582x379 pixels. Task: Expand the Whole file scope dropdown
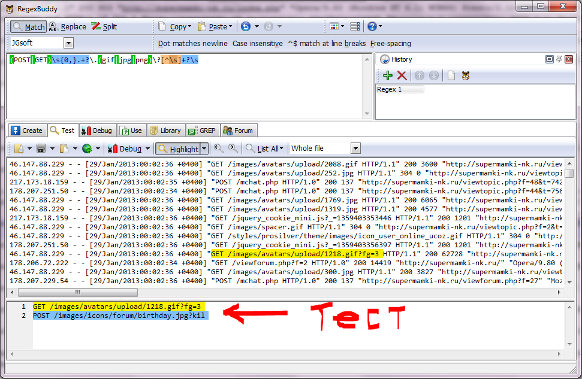tap(355, 148)
